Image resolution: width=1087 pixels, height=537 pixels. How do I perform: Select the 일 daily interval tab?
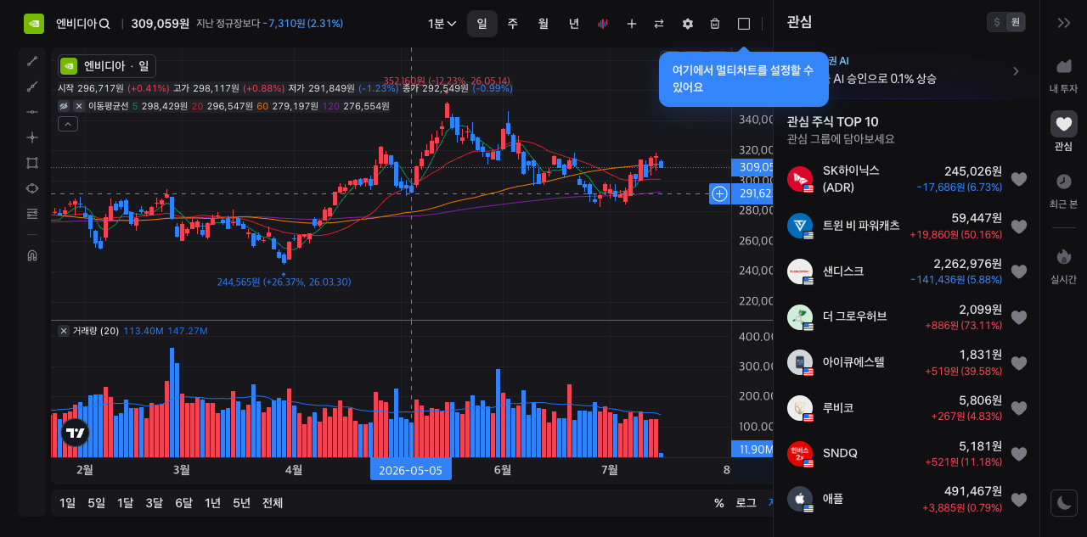coord(482,24)
